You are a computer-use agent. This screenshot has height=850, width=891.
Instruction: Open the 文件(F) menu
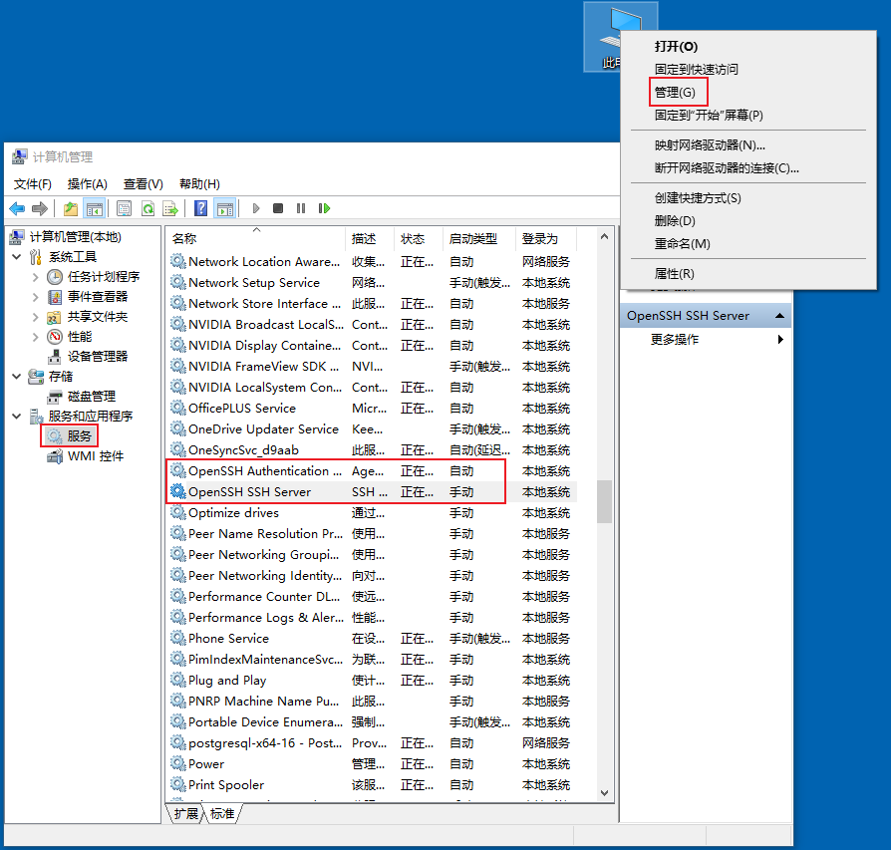pos(32,184)
